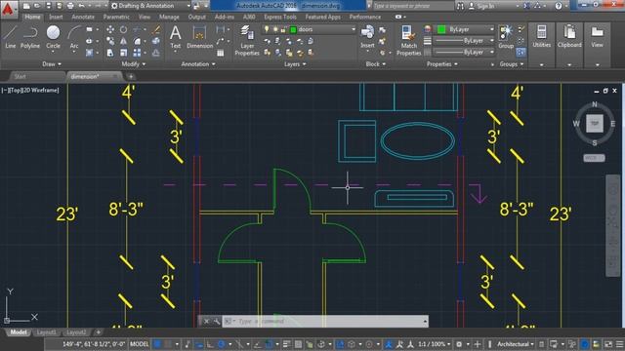Expand the Modify panel

(x=134, y=64)
